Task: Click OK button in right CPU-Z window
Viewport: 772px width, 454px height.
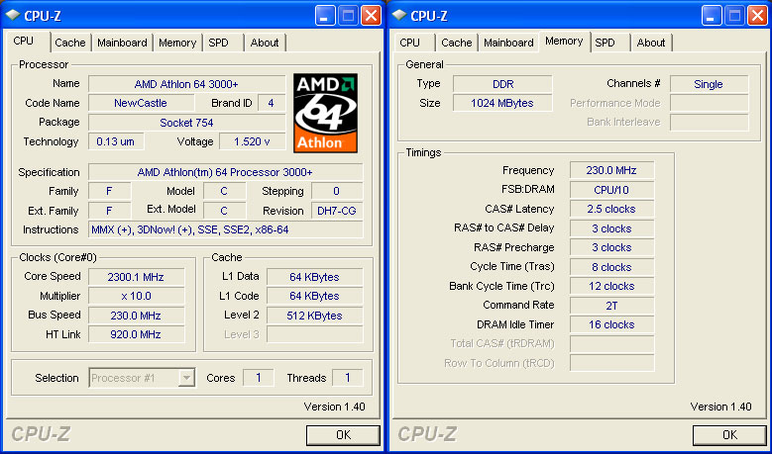Action: (729, 435)
